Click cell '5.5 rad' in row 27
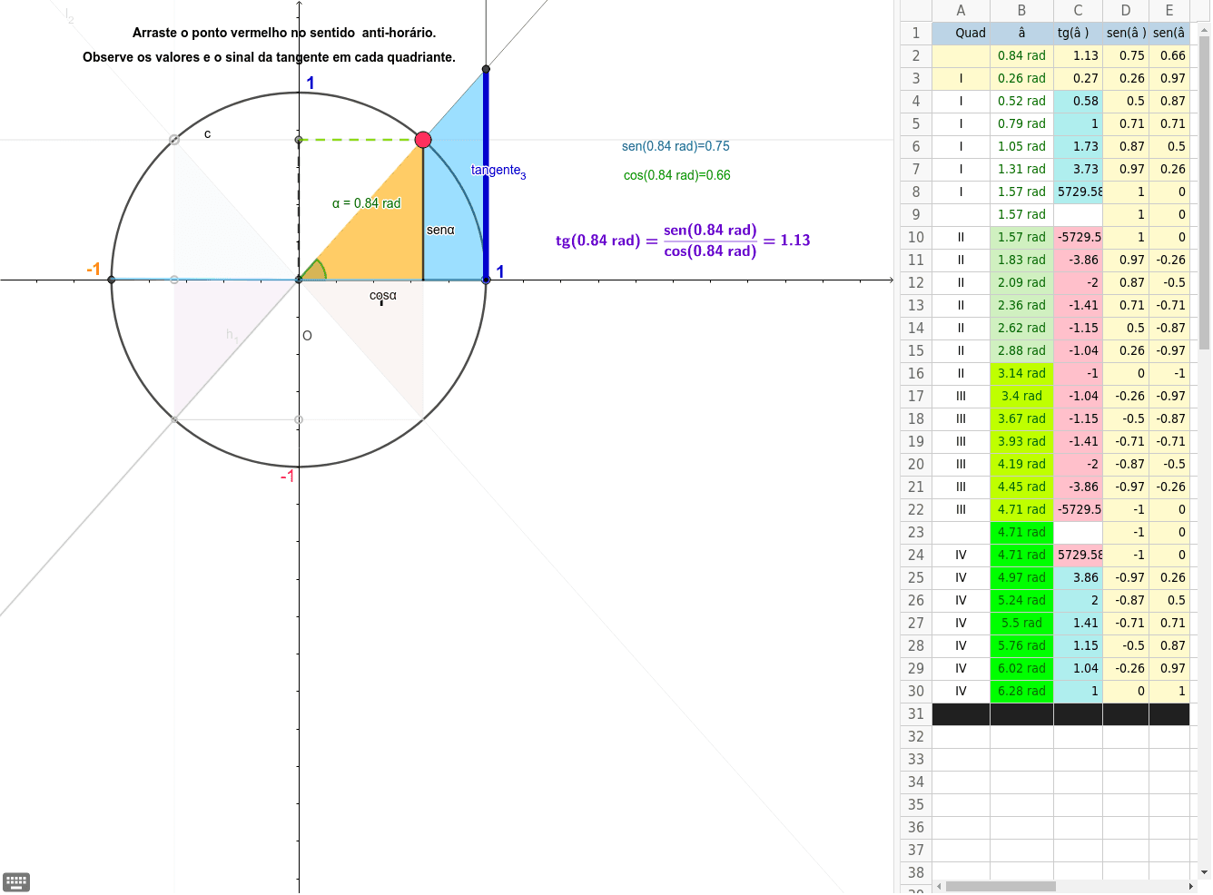Screen dimensions: 1213x895 pos(1021,623)
